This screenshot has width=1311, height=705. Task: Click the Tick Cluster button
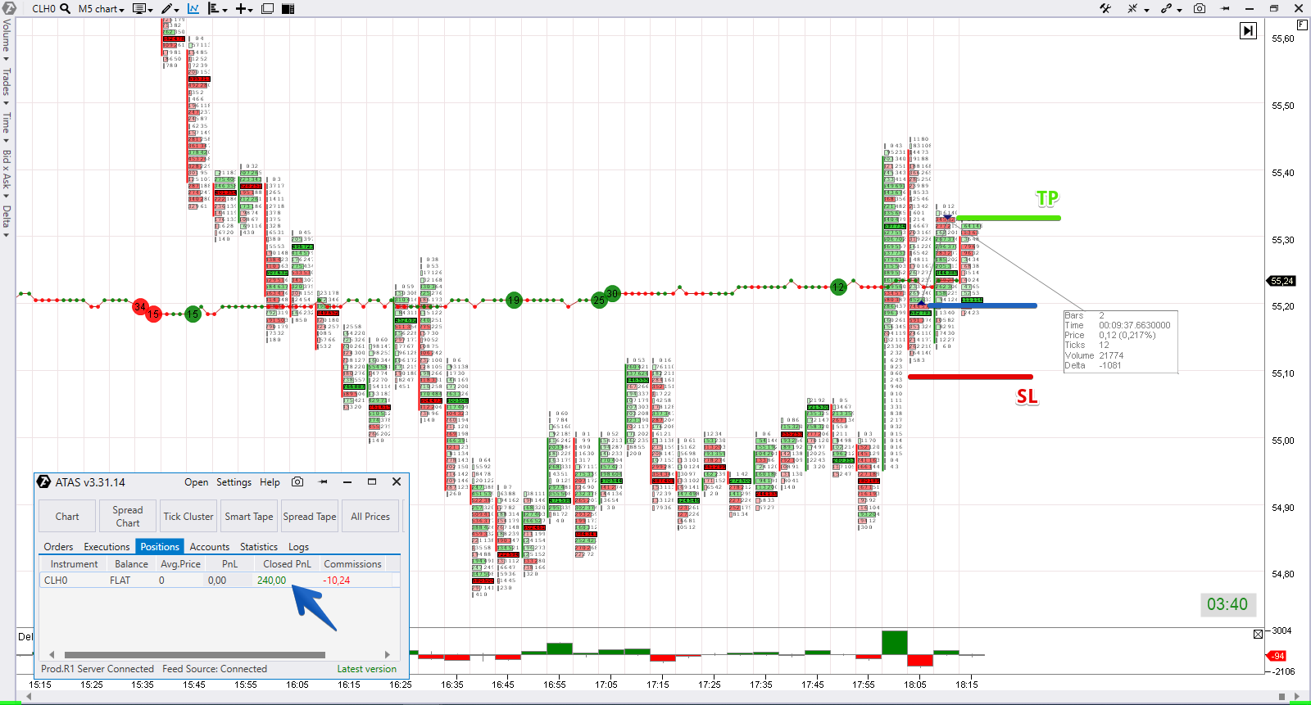click(188, 517)
